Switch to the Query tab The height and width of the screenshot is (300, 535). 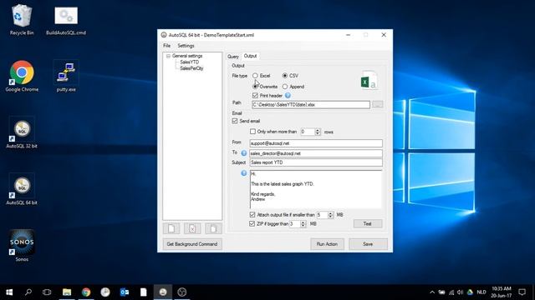233,57
